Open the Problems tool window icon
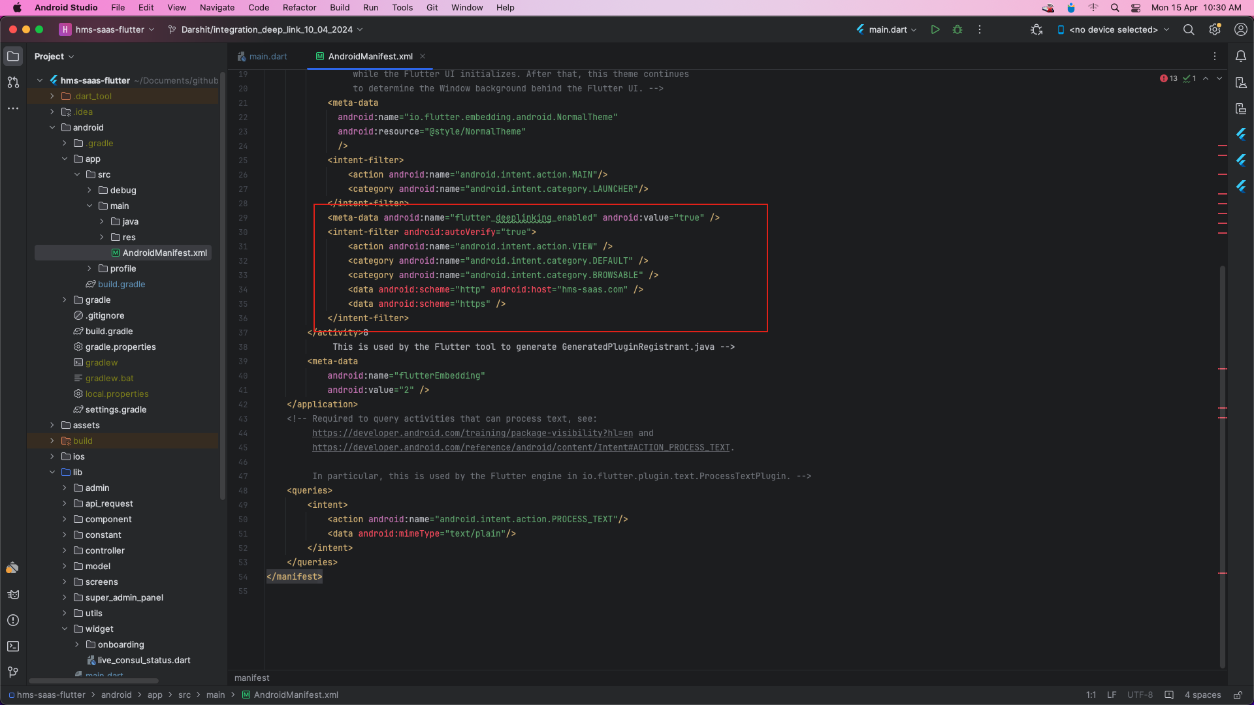The image size is (1254, 705). tap(13, 621)
